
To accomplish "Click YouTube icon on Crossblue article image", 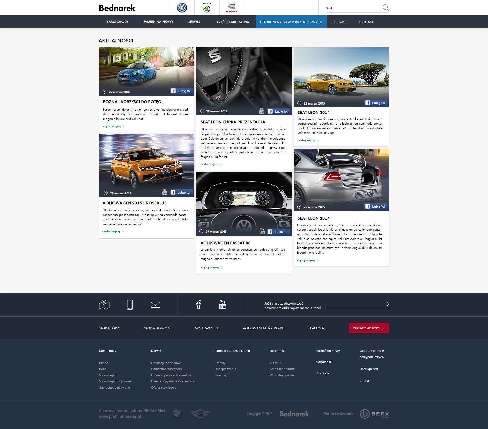I will tap(165, 192).
